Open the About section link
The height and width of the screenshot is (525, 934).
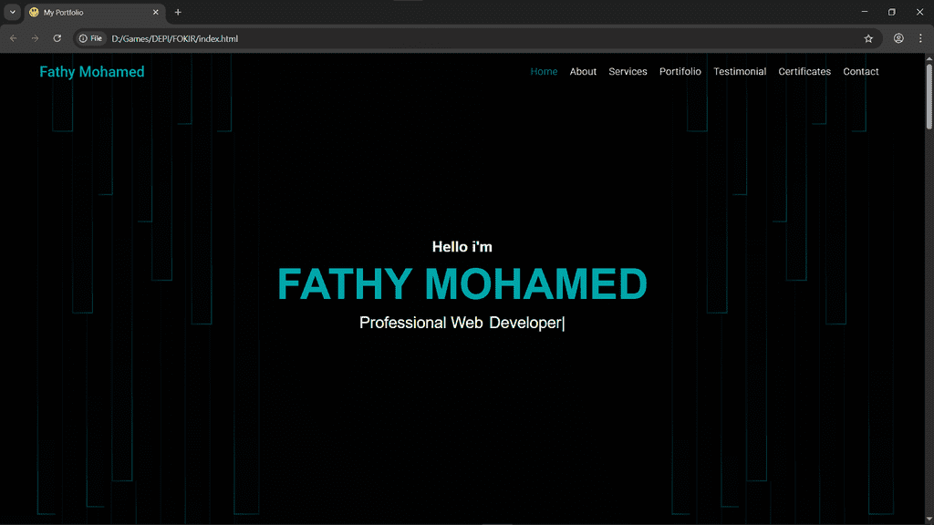pyautogui.click(x=583, y=71)
